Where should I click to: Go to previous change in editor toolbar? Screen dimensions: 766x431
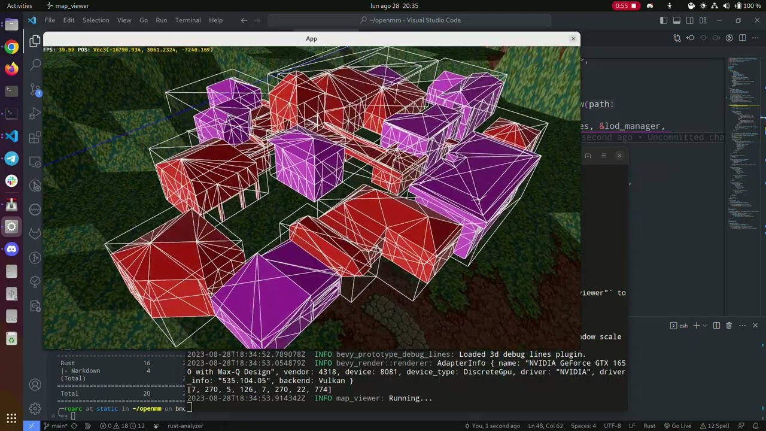point(690,38)
